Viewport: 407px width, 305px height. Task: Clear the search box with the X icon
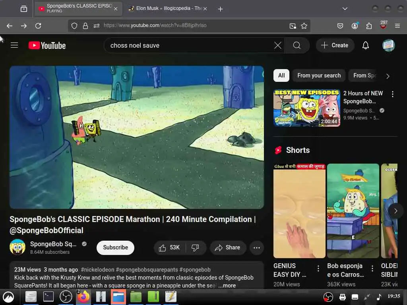click(277, 45)
